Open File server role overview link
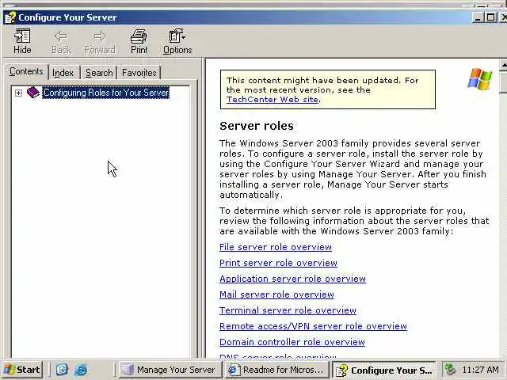Screen dimensions: 507x380 276,247
